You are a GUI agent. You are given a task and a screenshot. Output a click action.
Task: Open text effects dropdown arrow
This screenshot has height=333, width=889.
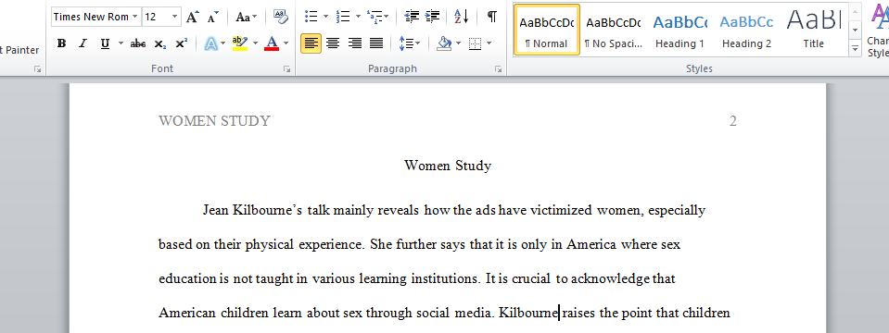(223, 43)
